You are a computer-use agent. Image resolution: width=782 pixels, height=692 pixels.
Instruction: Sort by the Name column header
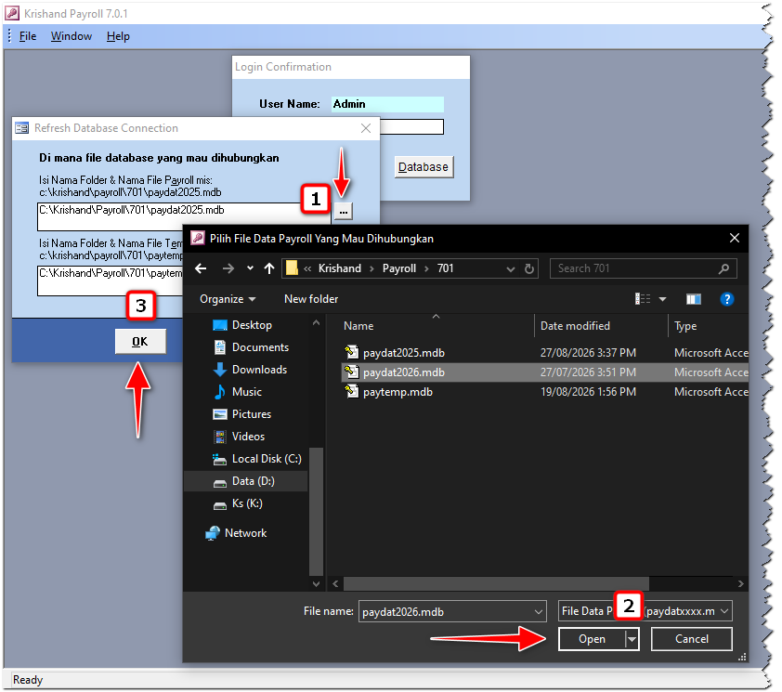click(x=358, y=326)
